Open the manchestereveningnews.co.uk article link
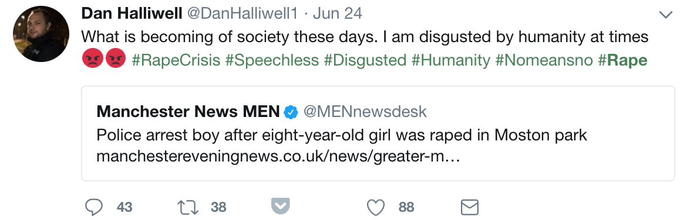 (x=278, y=156)
